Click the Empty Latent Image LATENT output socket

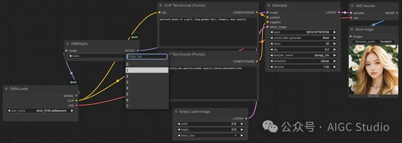[x=246, y=118]
